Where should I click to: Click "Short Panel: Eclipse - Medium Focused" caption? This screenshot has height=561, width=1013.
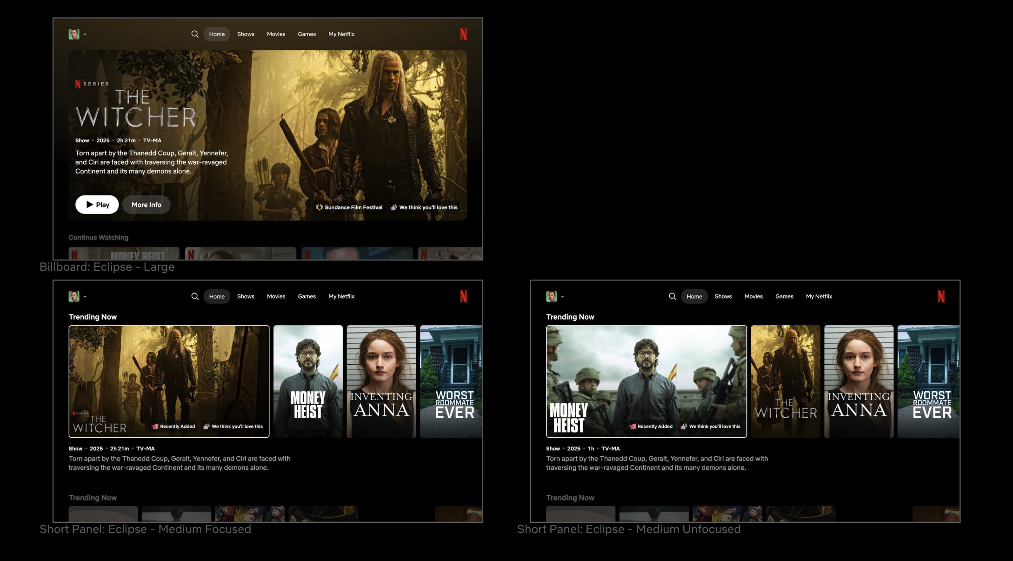pyautogui.click(x=145, y=529)
